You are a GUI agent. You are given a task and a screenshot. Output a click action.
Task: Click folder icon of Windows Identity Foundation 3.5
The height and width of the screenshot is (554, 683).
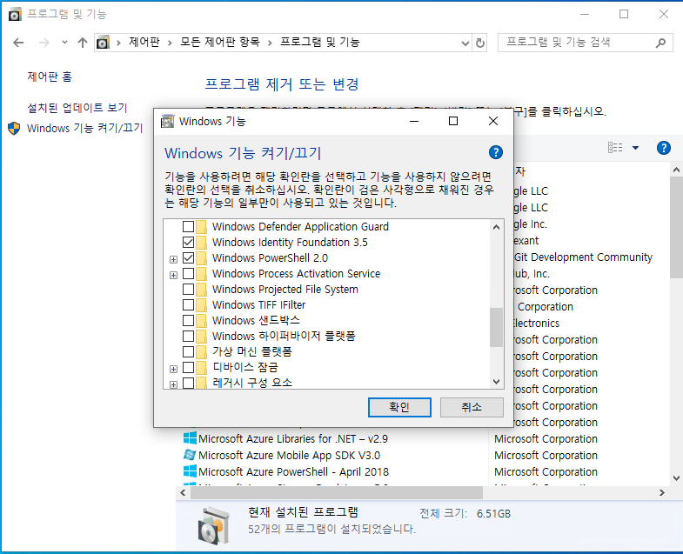point(201,242)
